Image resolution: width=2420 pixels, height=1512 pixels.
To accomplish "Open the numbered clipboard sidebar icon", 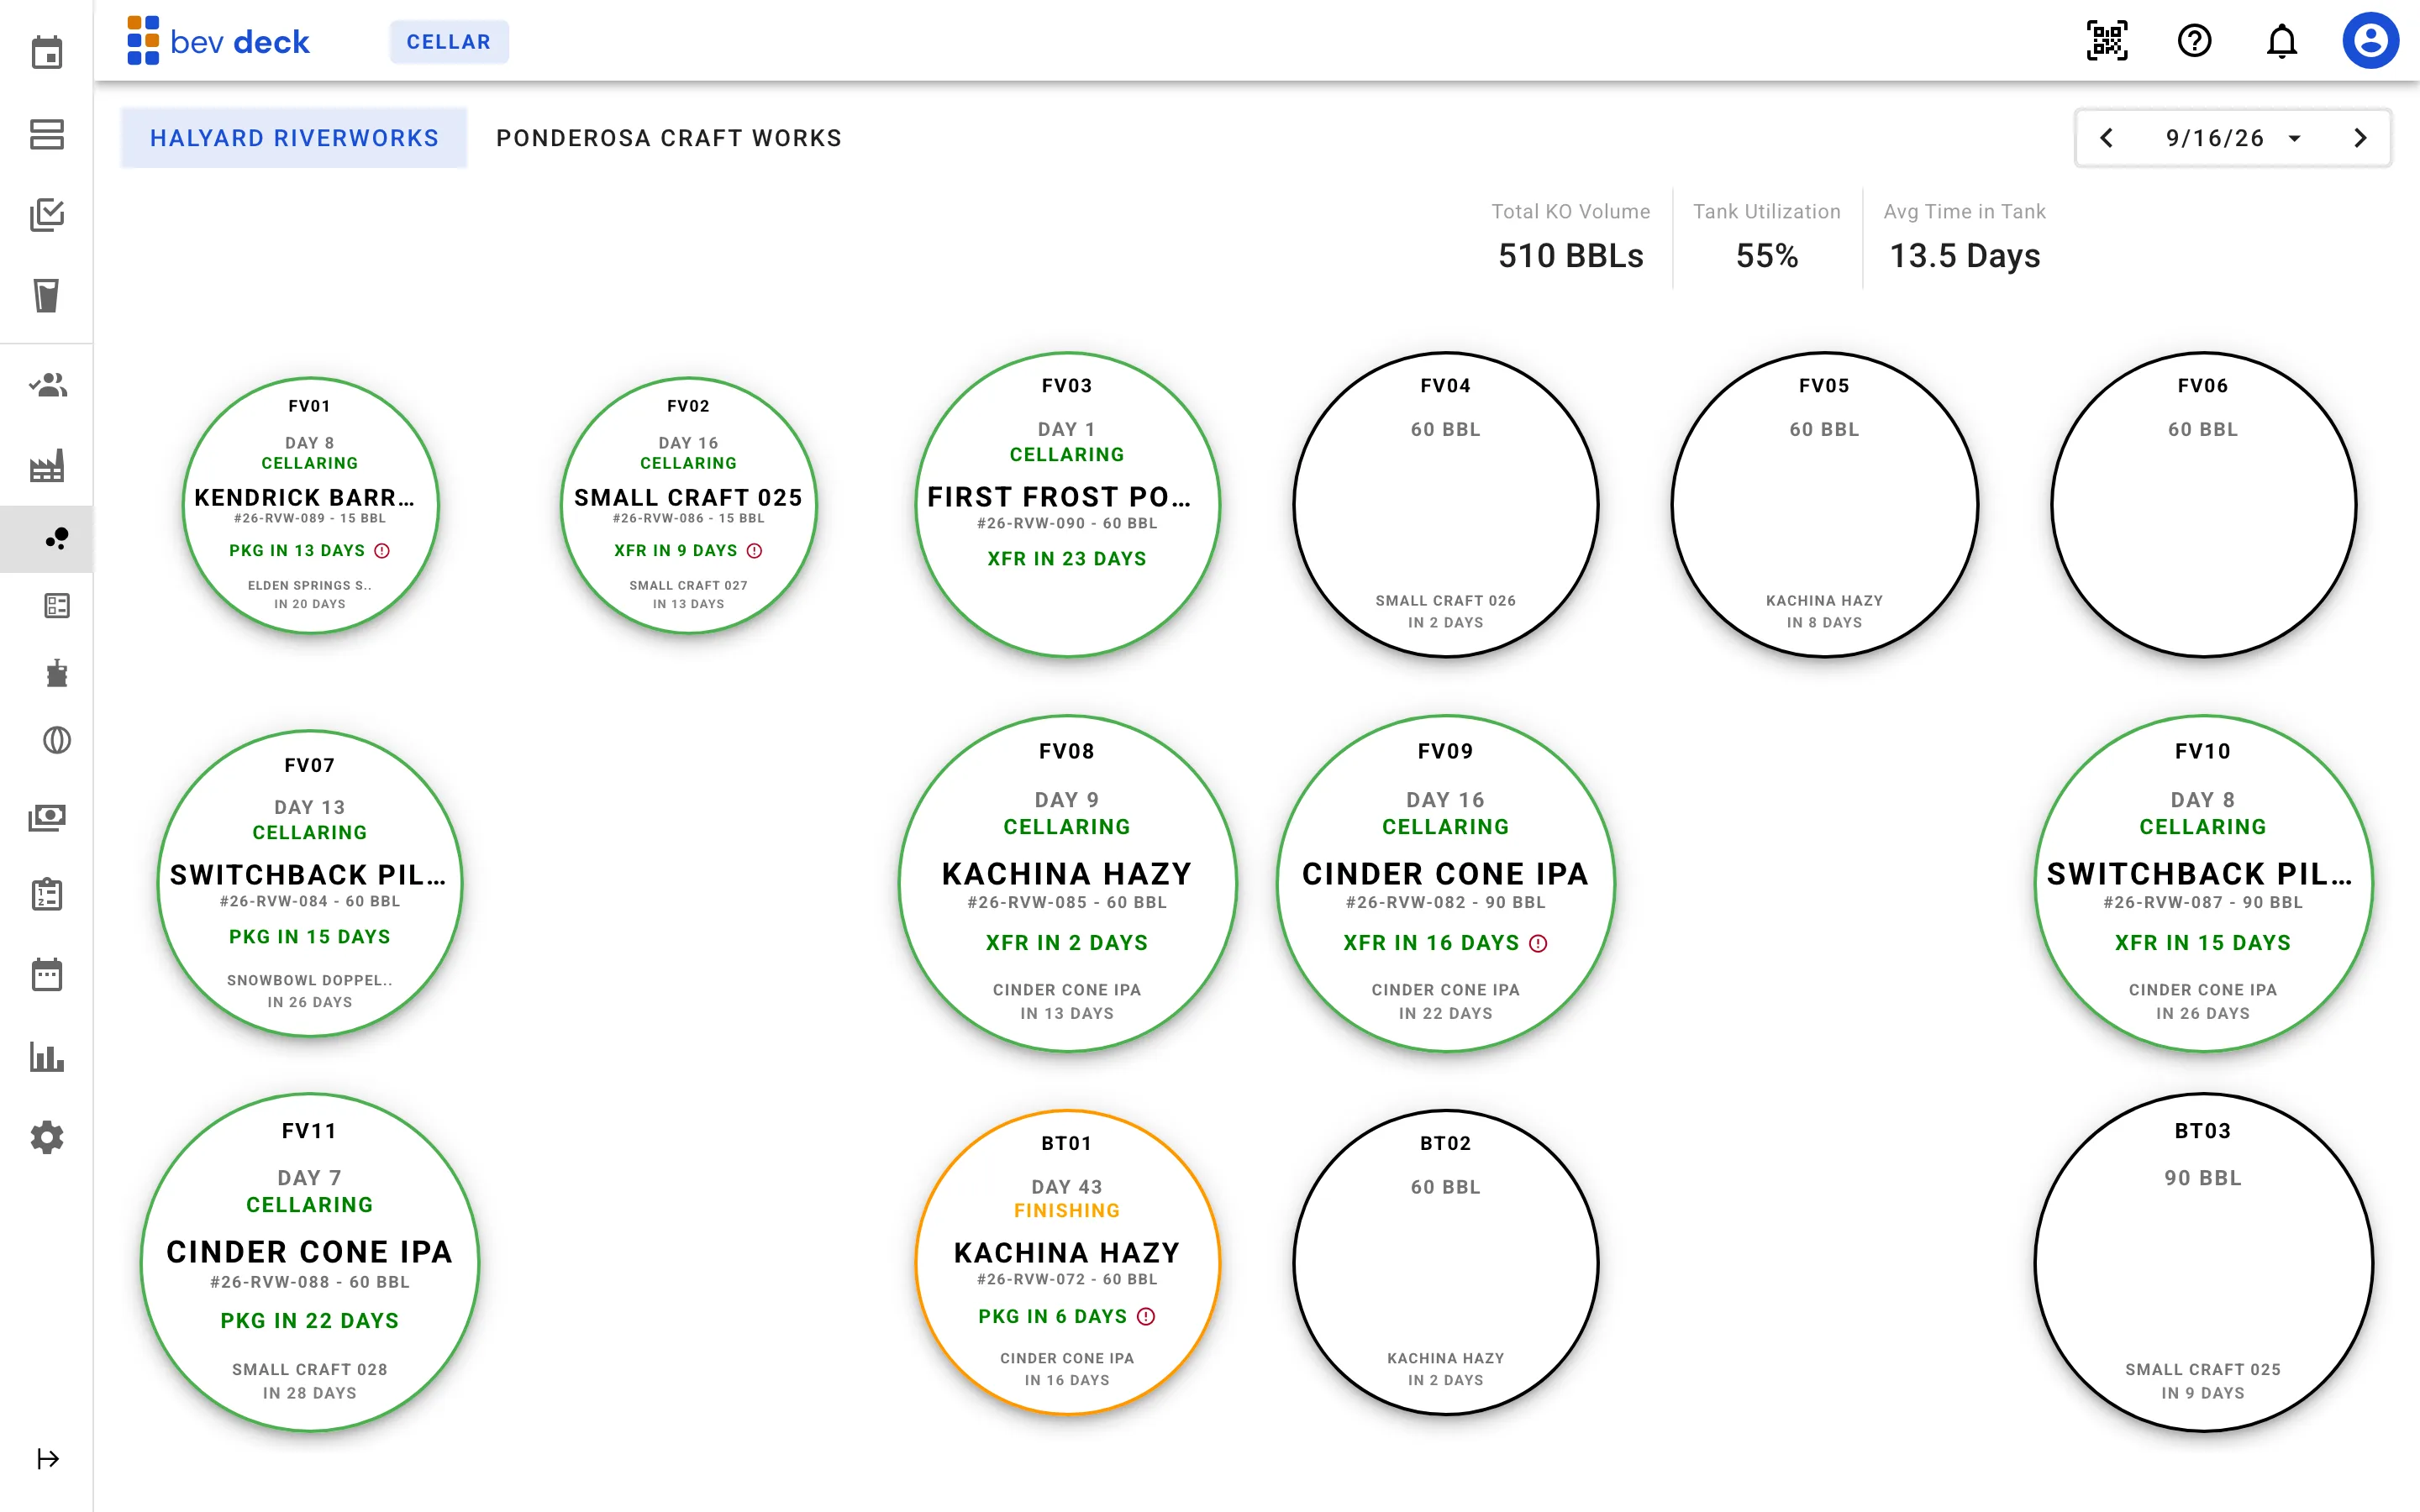I will 47,894.
